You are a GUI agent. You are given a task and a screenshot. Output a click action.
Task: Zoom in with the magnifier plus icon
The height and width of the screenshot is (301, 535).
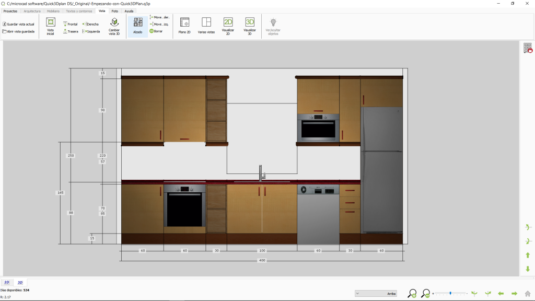coord(412,294)
